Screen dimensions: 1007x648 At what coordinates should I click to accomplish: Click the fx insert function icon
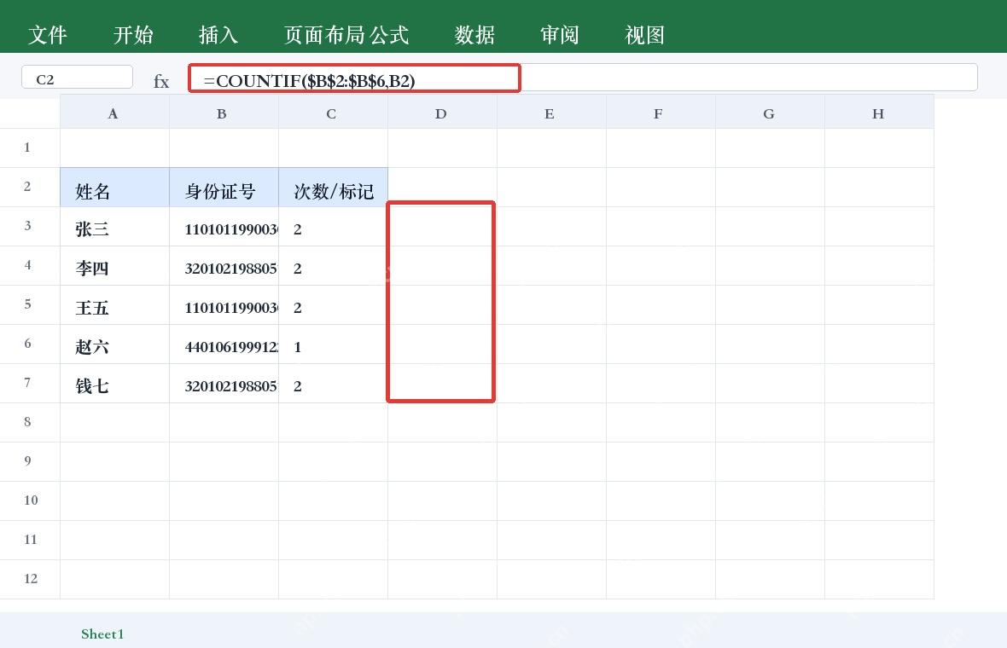pyautogui.click(x=161, y=82)
